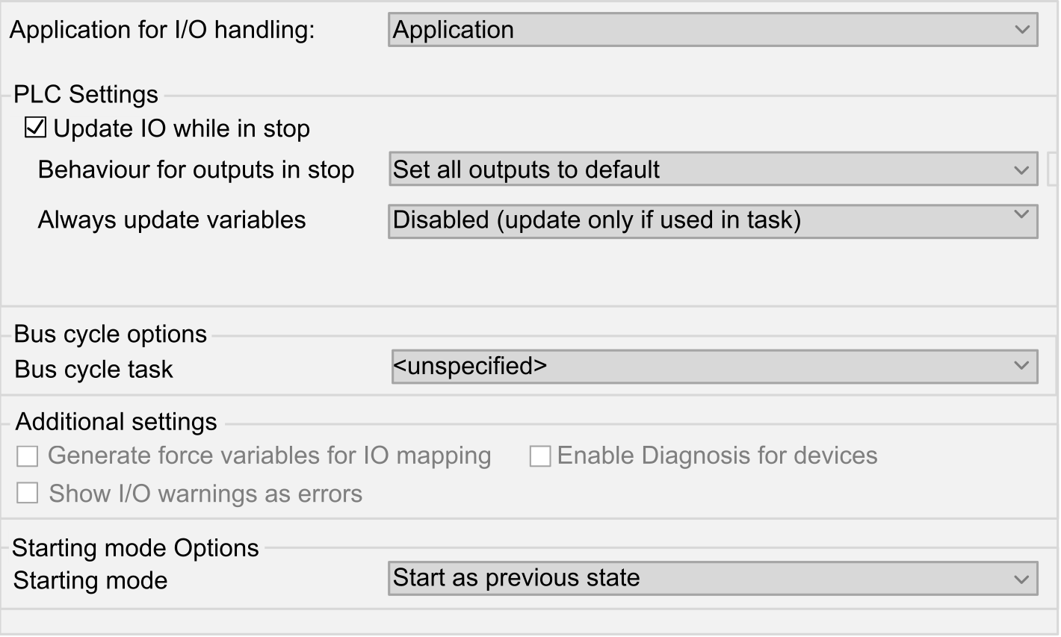
Task: Click the 'Always update variables' field label
Action: click(x=172, y=220)
